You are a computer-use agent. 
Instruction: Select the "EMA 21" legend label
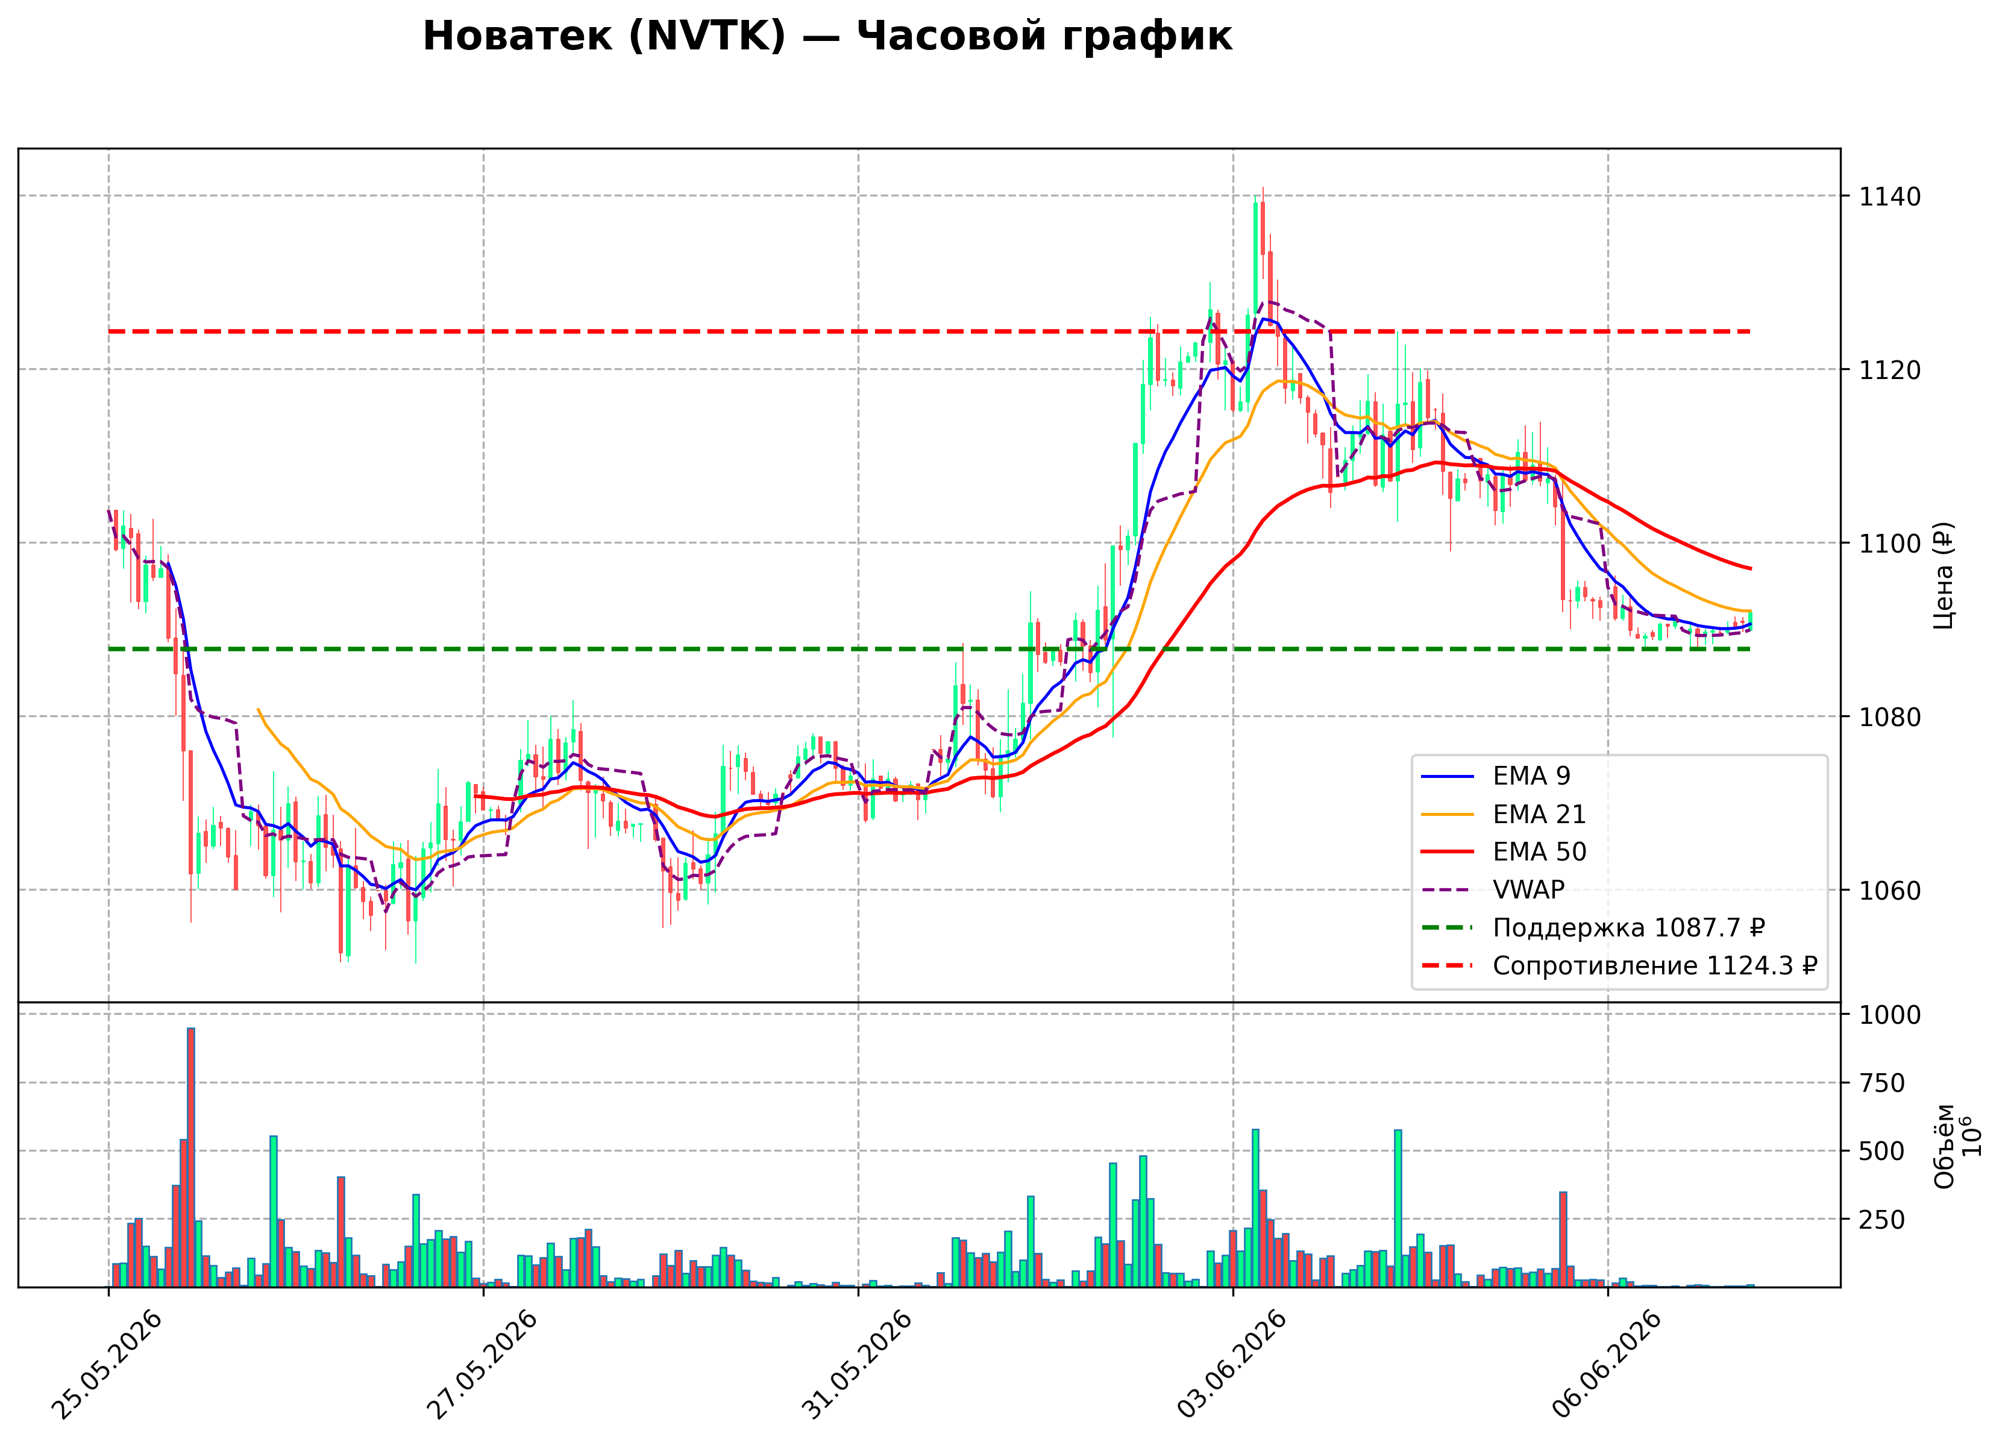(1539, 814)
